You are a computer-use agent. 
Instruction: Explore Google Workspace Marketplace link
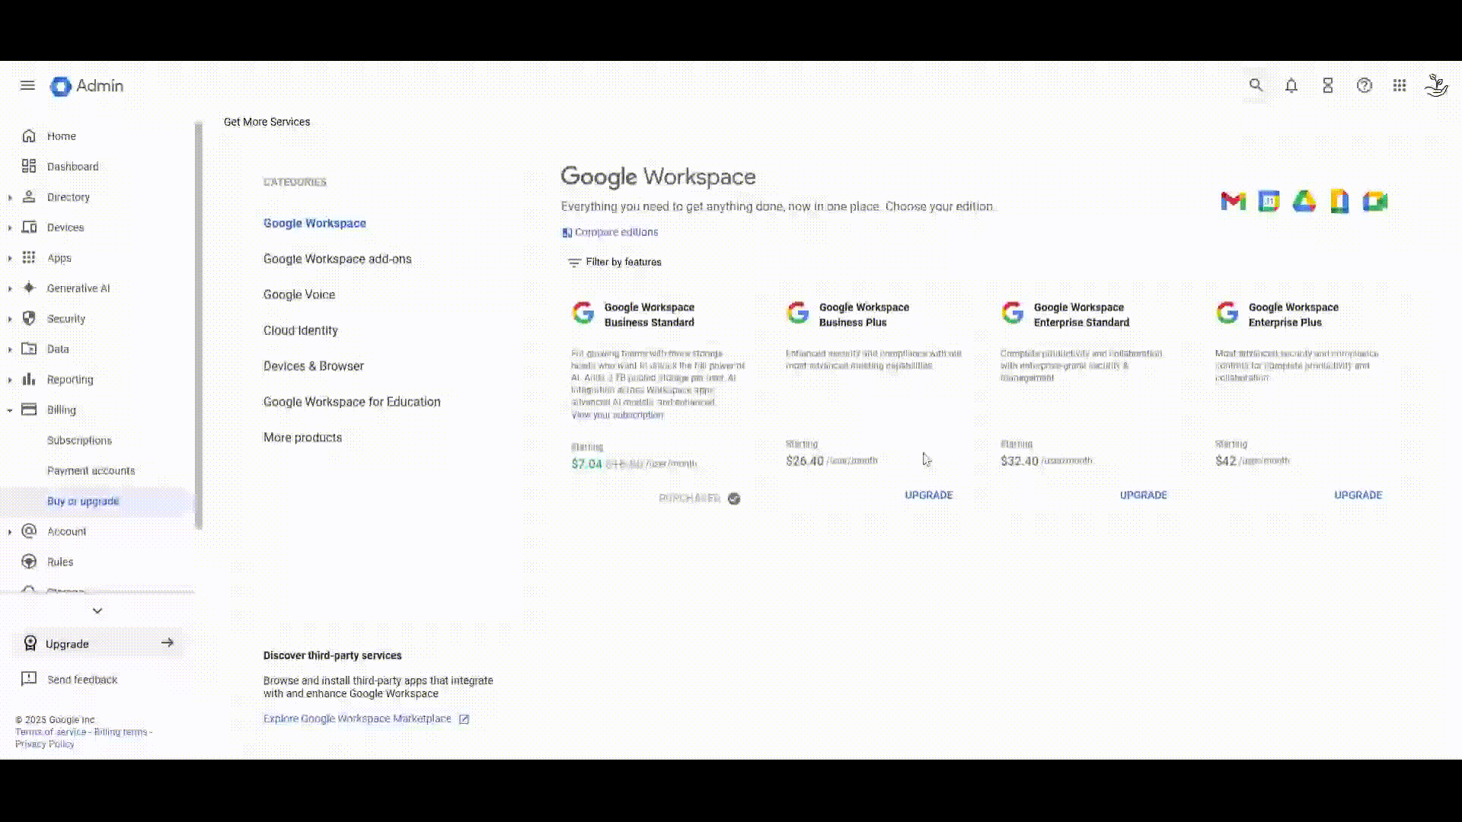366,719
